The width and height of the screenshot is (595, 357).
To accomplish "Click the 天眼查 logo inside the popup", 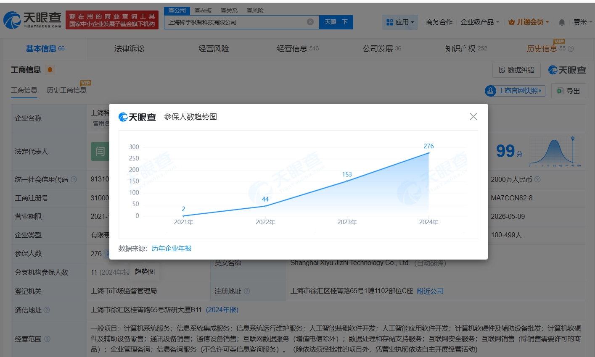I will tap(137, 117).
